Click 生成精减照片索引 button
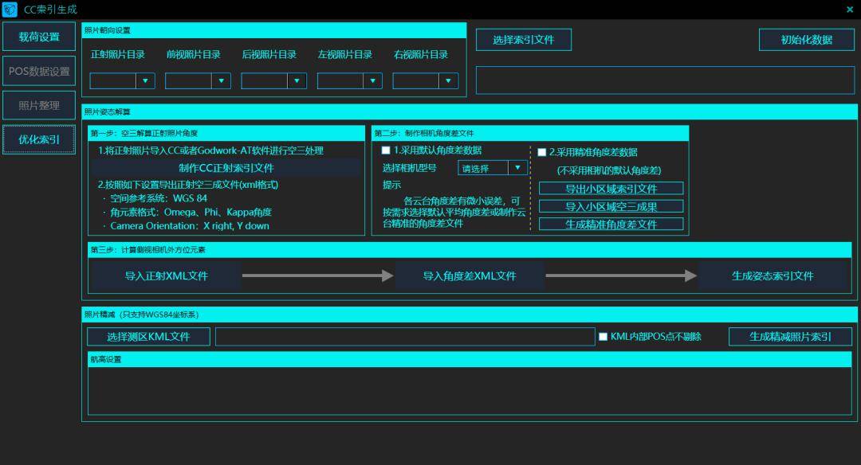861x465 pixels. pyautogui.click(x=790, y=337)
